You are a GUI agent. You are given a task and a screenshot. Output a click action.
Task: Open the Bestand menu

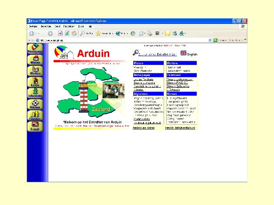(x=33, y=27)
